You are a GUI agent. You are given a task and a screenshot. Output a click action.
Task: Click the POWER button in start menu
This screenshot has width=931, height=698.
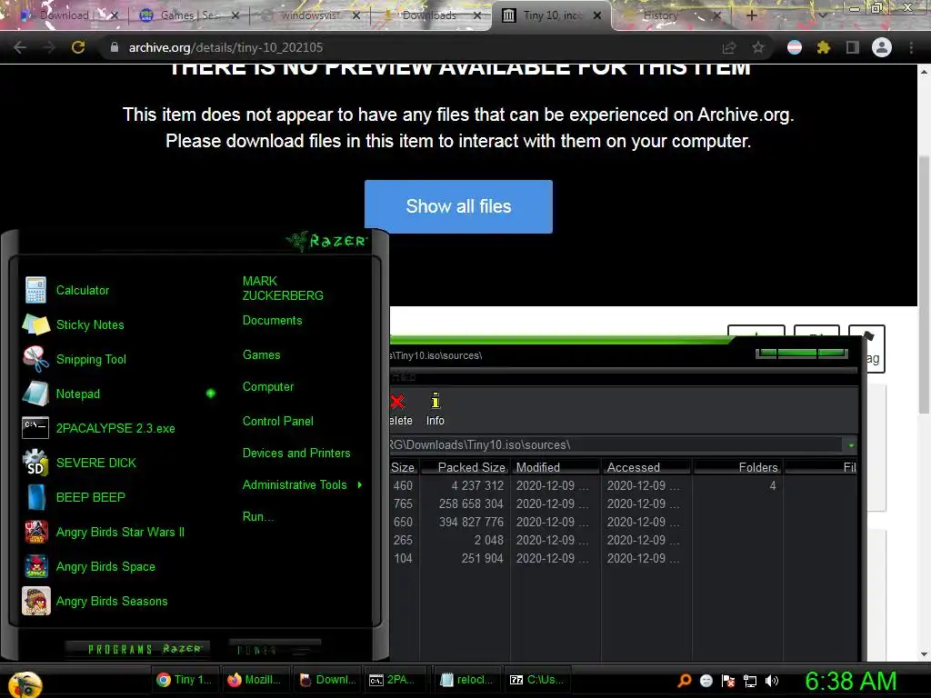(x=275, y=649)
